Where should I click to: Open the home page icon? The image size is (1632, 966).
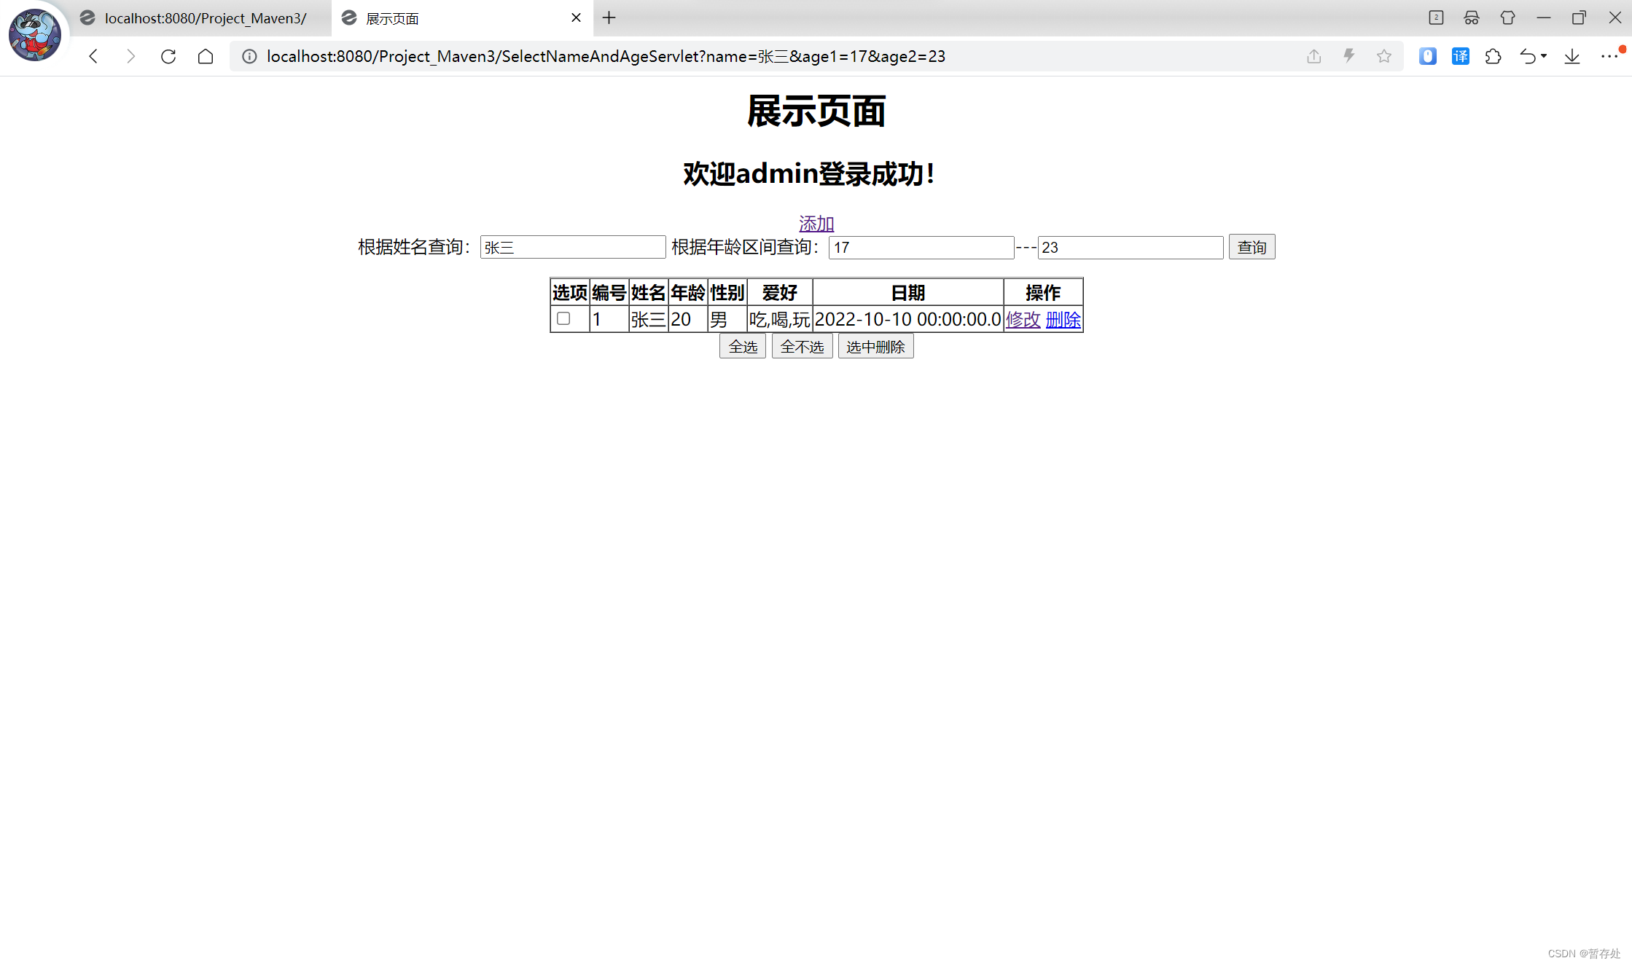click(x=206, y=56)
